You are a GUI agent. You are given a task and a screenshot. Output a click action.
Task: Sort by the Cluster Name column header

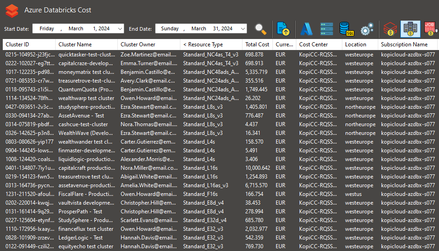(x=87, y=45)
